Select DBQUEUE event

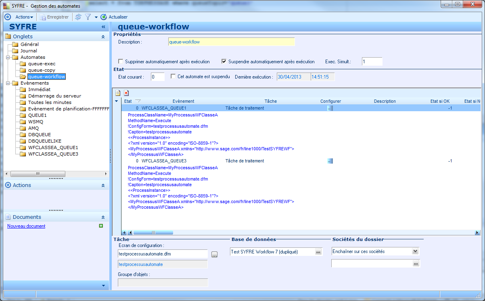[39, 135]
